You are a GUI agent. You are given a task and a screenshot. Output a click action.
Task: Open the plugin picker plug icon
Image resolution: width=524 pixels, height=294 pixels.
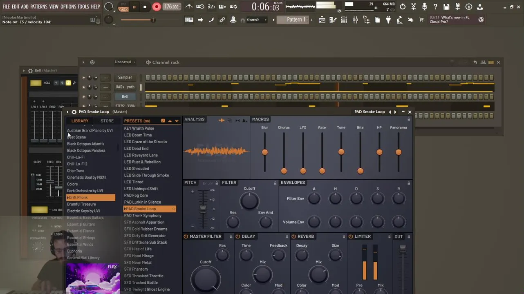tap(388, 20)
